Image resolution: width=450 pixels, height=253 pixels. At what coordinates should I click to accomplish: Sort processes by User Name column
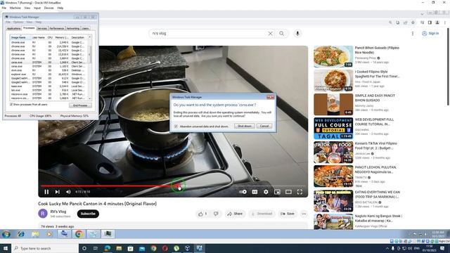pos(39,37)
